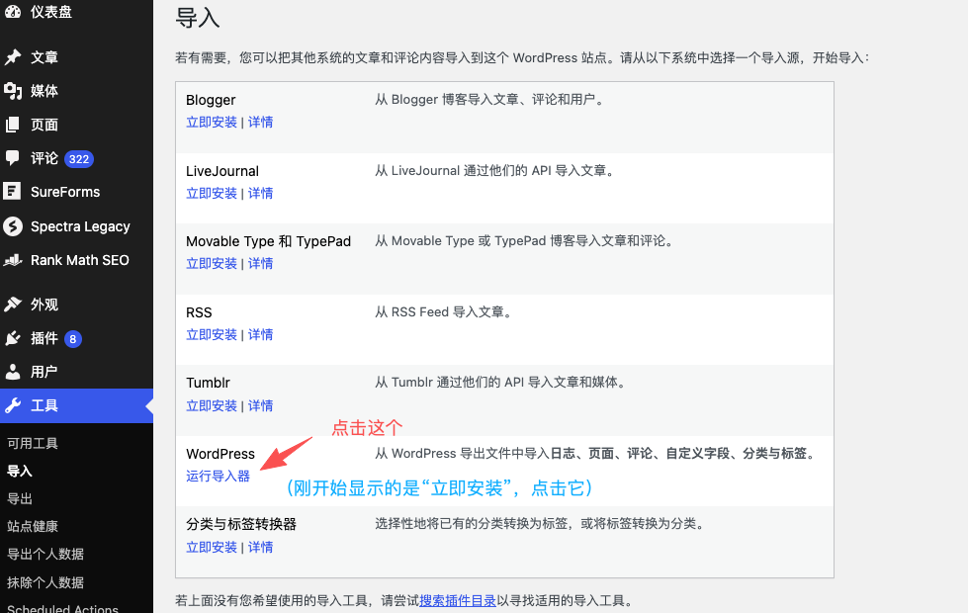Click the 322 comments count badge

tap(79, 159)
